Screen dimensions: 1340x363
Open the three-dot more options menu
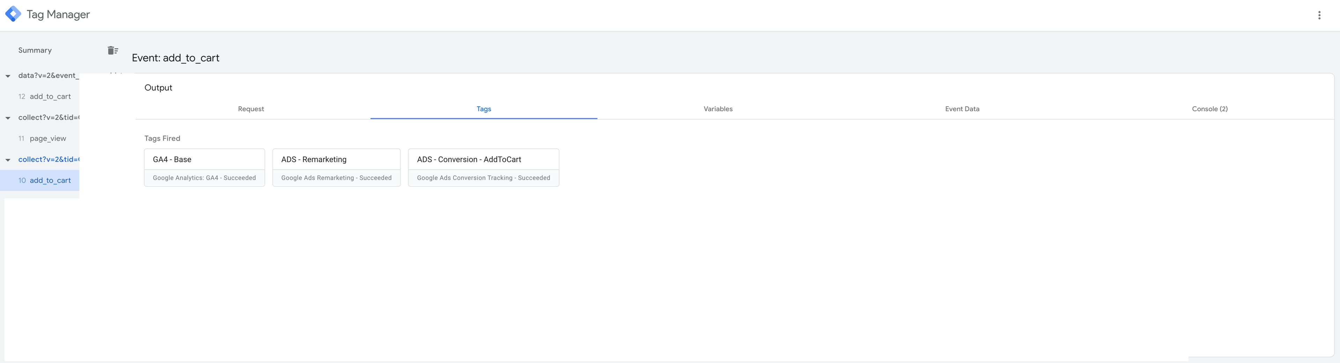click(x=1319, y=15)
